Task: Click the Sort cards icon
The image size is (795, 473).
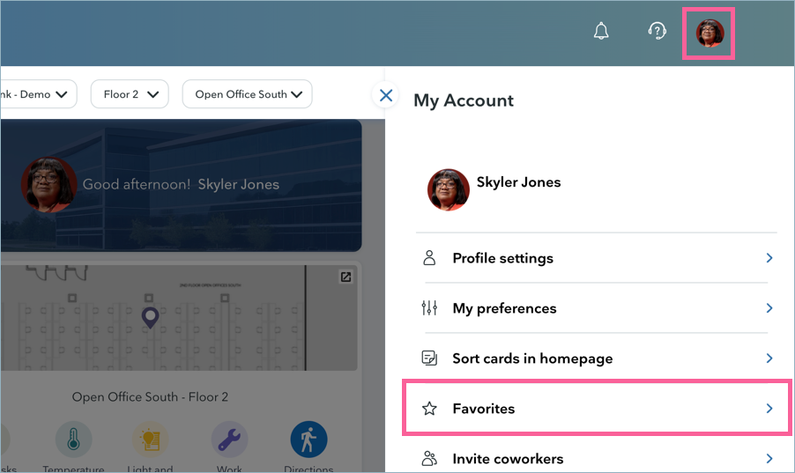Action: click(429, 358)
